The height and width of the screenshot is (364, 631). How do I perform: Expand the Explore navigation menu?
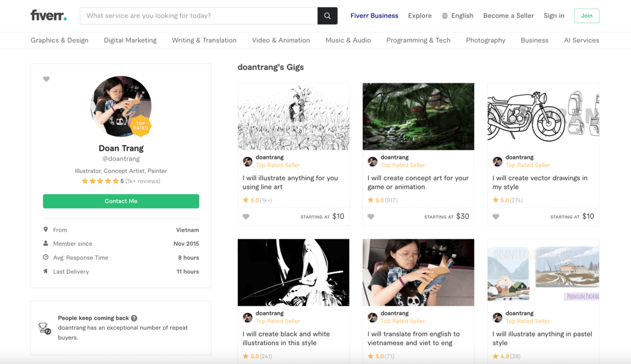[x=419, y=15]
